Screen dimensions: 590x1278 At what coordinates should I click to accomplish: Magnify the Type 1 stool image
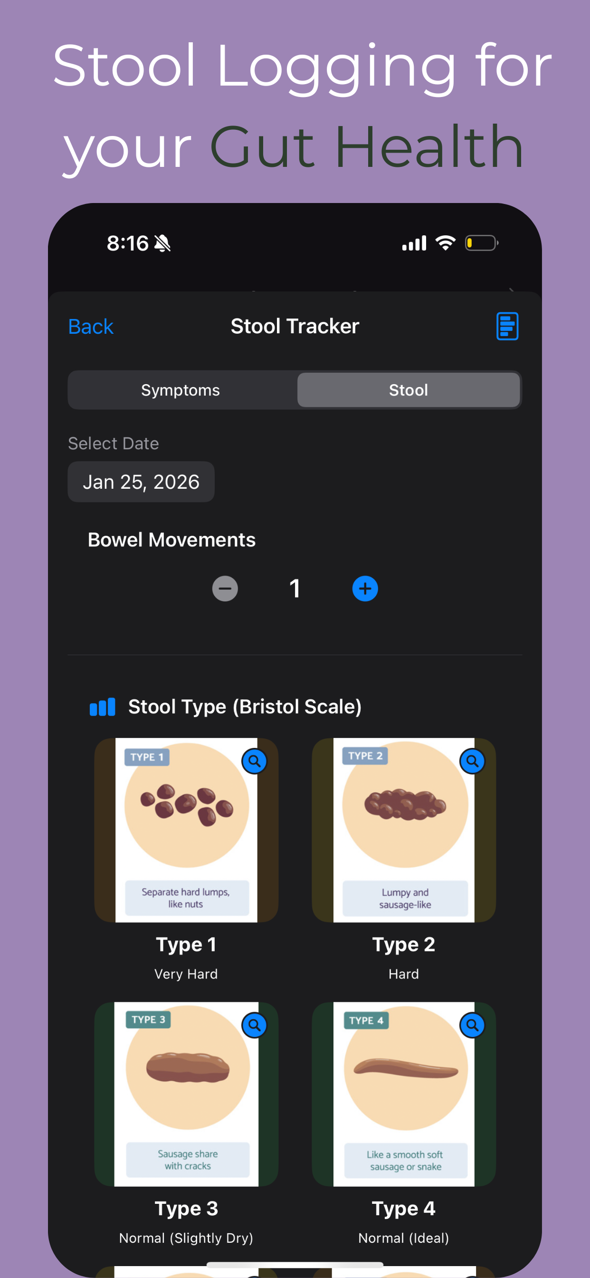tap(254, 761)
